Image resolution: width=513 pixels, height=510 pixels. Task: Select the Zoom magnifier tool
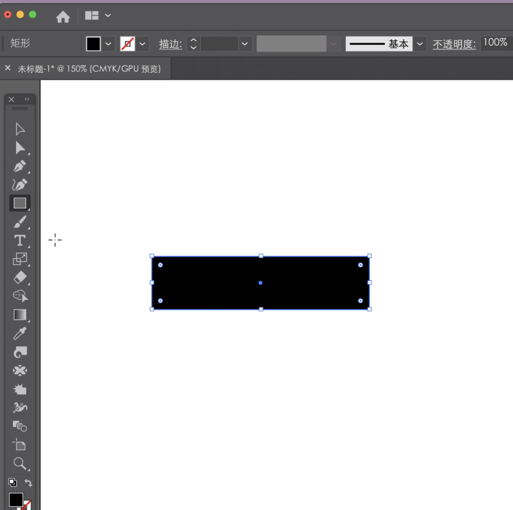[19, 463]
